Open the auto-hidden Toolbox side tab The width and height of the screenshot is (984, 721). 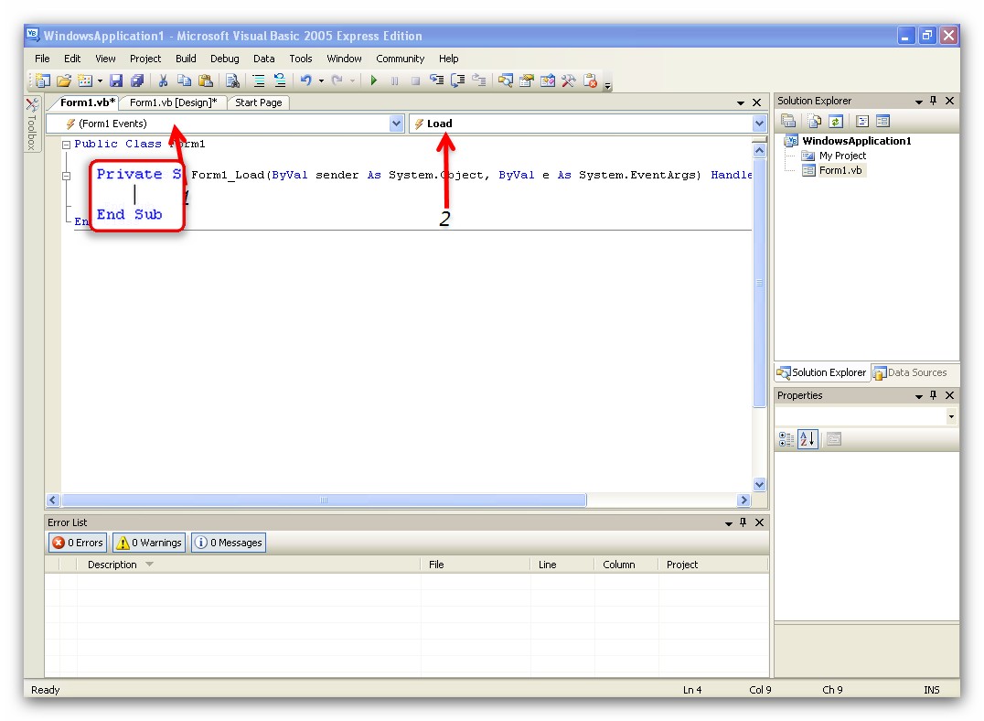pyautogui.click(x=31, y=124)
